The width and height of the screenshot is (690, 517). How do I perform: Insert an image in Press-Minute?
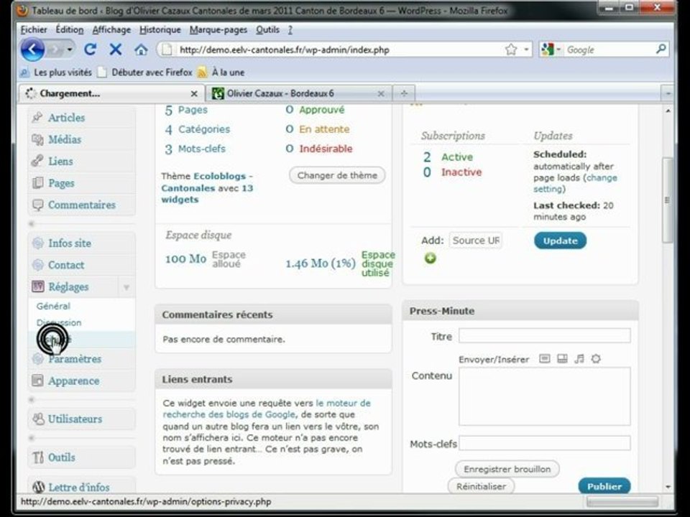tap(544, 359)
